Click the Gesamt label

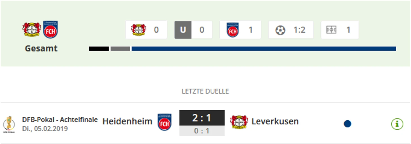tap(41, 48)
